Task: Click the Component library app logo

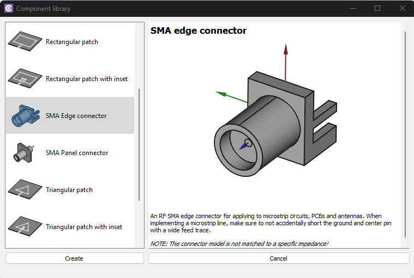Action: coord(9,8)
